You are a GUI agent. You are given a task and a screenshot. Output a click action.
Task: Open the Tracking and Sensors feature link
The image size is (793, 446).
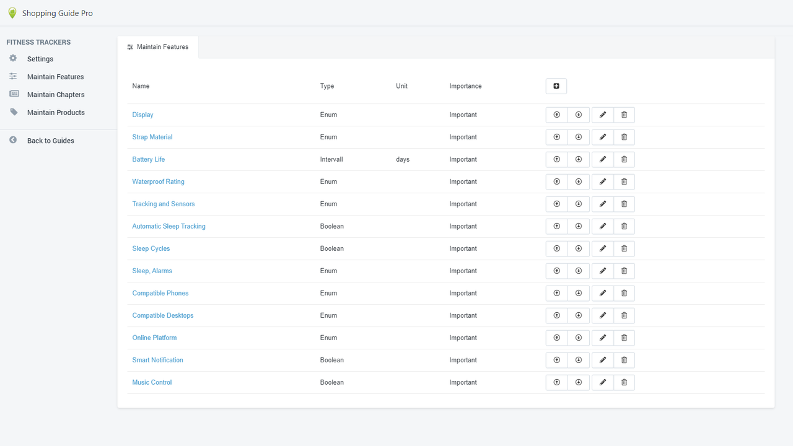coord(164,204)
